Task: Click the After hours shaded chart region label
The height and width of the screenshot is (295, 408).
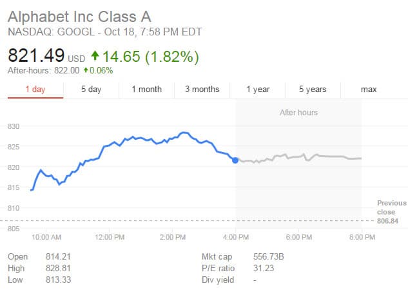Action: (298, 113)
